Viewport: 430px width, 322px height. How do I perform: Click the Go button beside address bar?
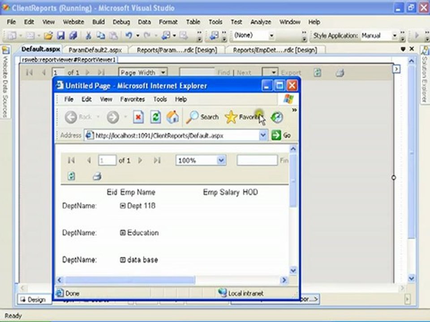281,135
